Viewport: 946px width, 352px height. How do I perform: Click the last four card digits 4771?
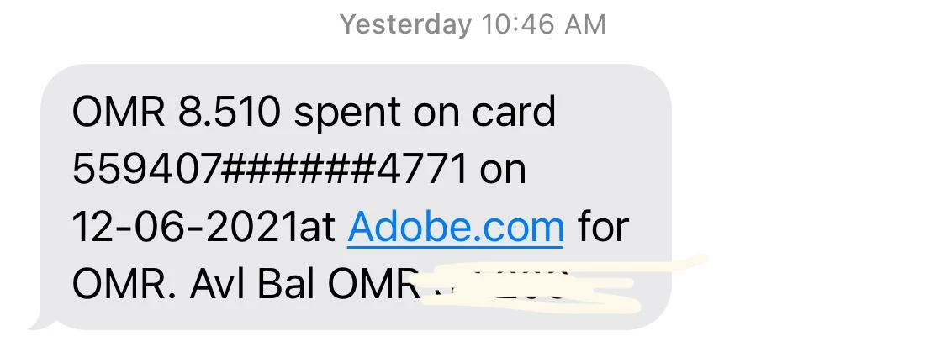click(x=422, y=170)
